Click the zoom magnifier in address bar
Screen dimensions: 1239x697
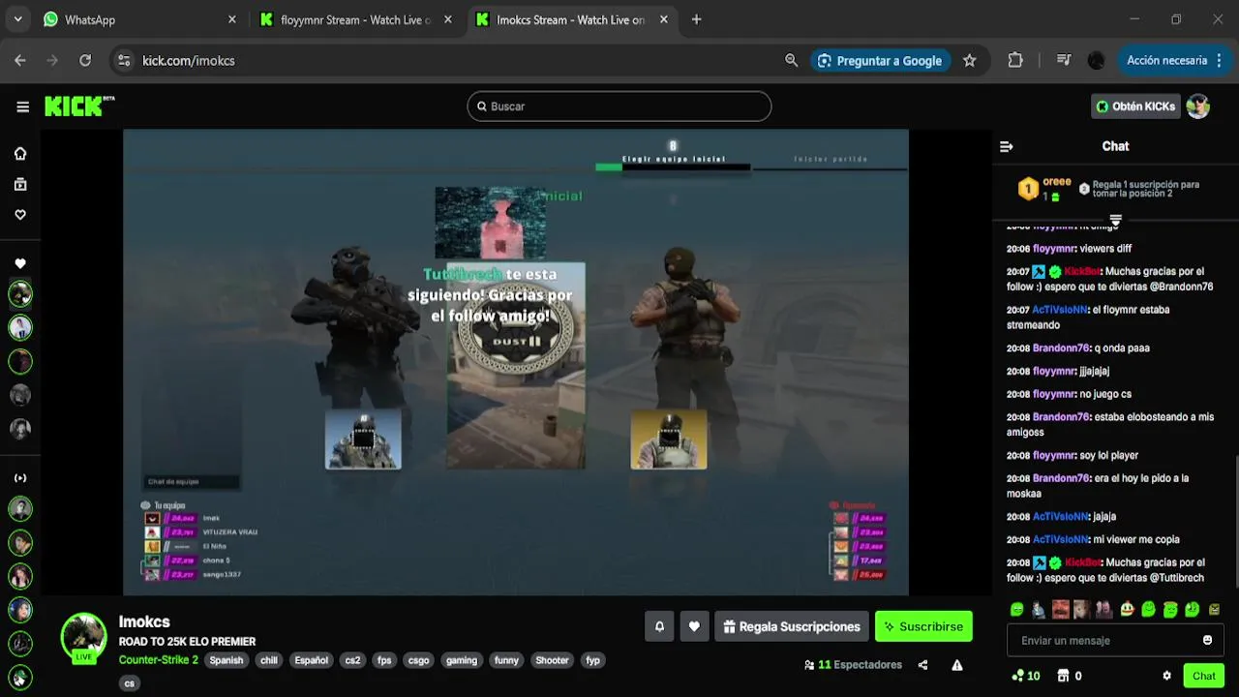[792, 60]
